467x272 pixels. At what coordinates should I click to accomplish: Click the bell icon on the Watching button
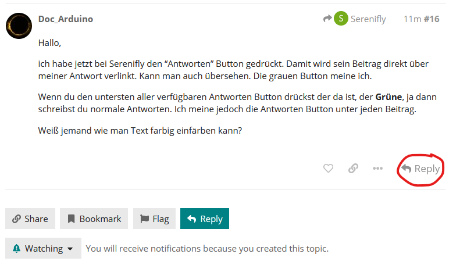(x=16, y=249)
